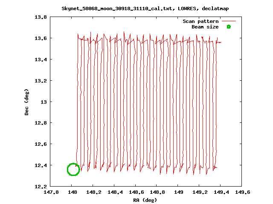Click y-axis tick label 13
This screenshot has width=273, height=204.
point(44,102)
